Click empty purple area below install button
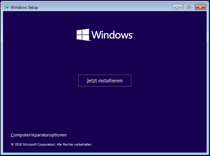Screen dimensions: 210x156 coord(105,108)
